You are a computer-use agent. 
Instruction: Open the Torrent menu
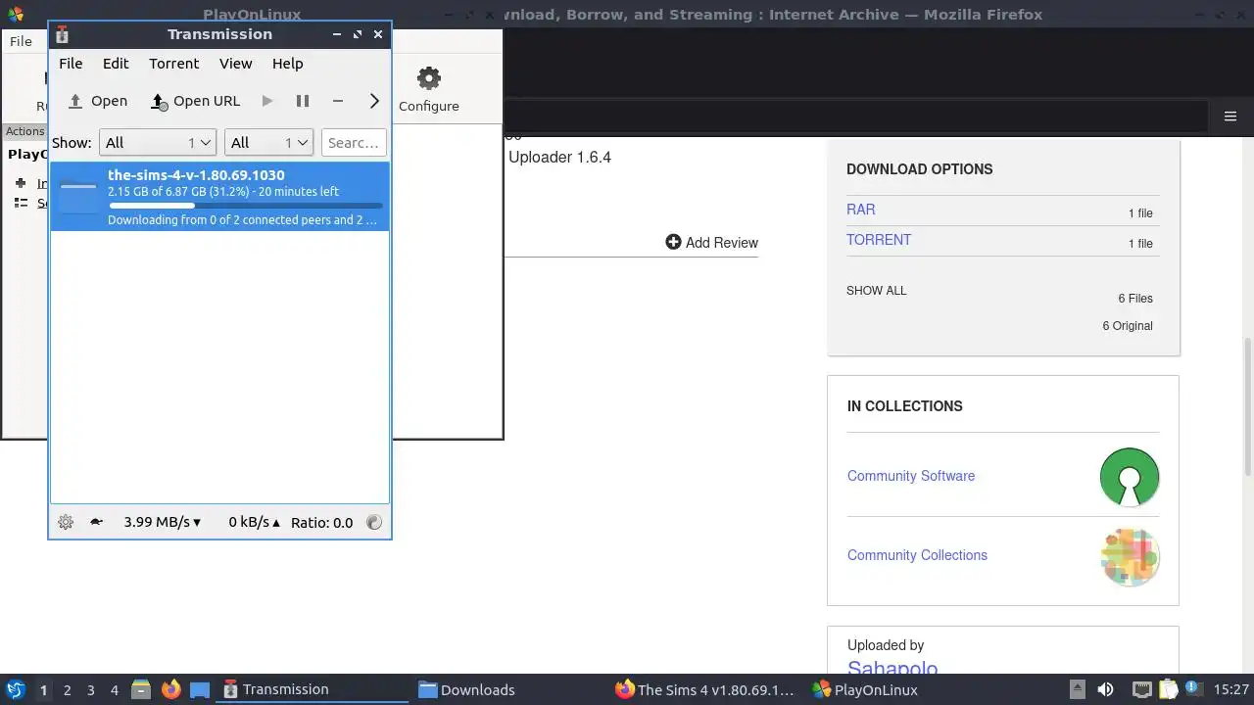(x=174, y=64)
